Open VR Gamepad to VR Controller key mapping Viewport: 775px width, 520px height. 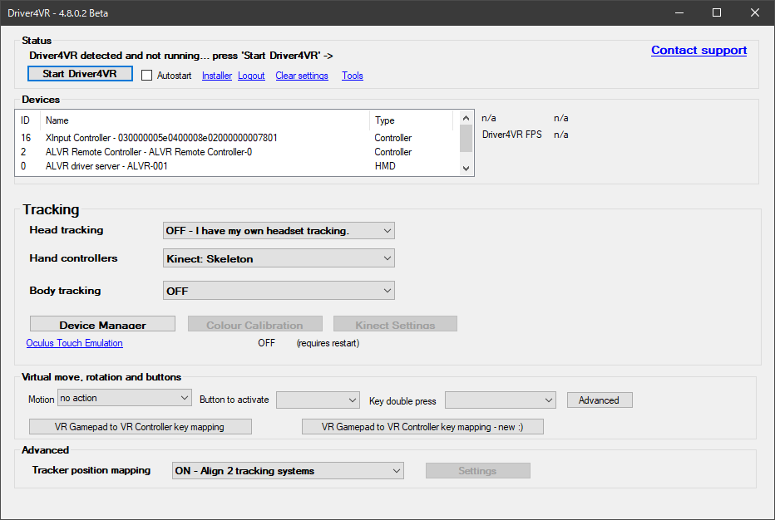141,427
